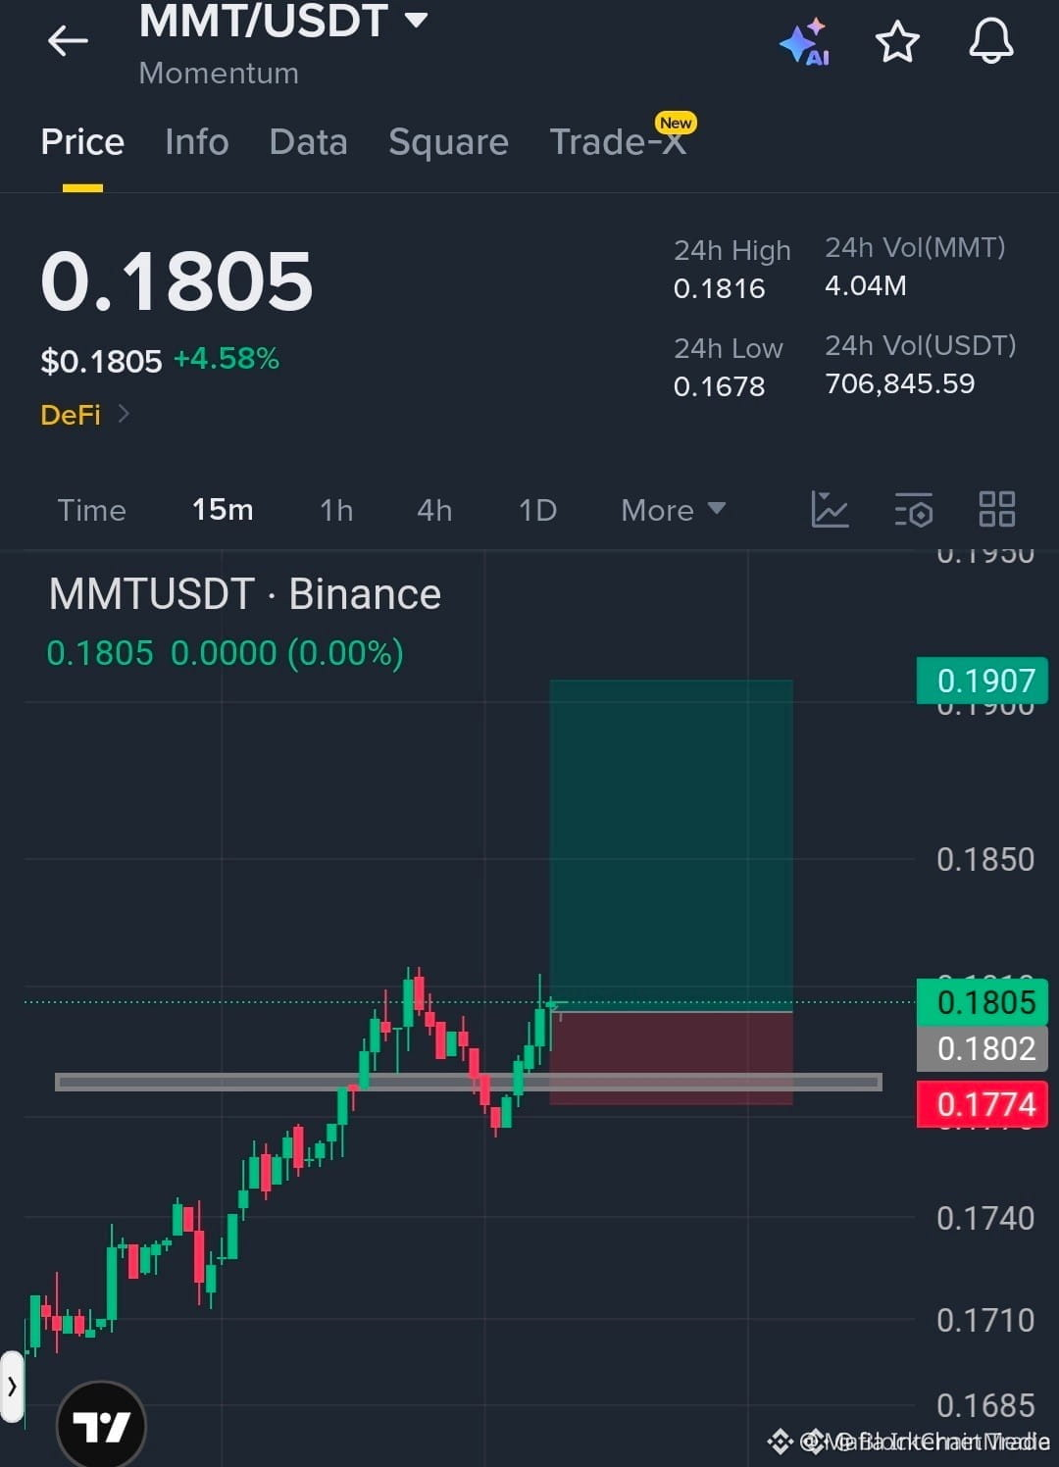Click the 0.1740 axis price label
The height and width of the screenshot is (1467, 1059).
point(985,1219)
